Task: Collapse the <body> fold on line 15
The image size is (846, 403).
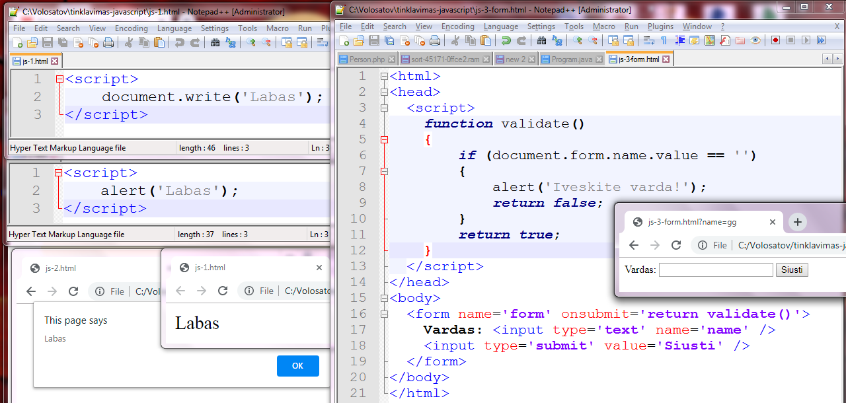Action: (x=384, y=299)
